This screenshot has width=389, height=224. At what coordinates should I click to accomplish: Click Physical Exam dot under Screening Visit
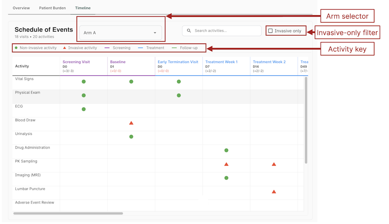(x=83, y=96)
